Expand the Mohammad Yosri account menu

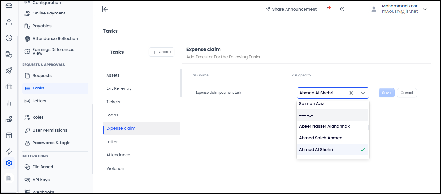[x=425, y=9]
